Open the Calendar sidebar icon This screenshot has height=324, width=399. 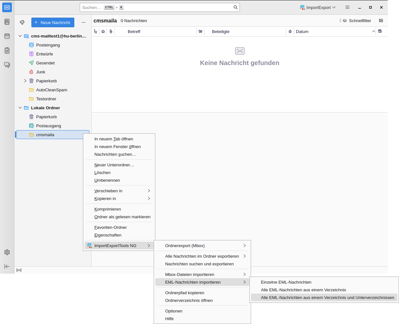point(7,36)
